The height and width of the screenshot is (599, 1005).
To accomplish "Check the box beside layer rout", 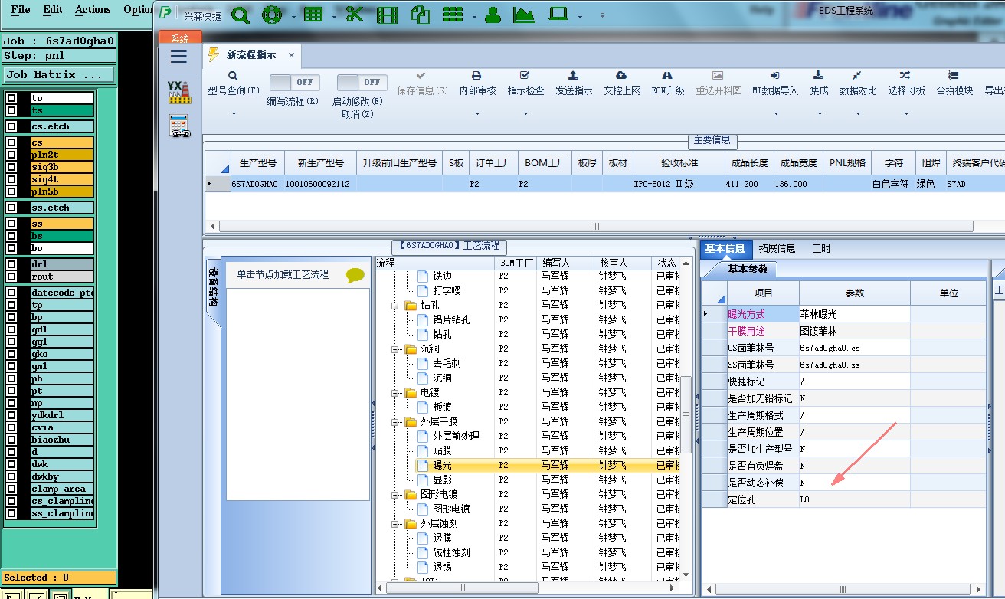I will [x=11, y=277].
